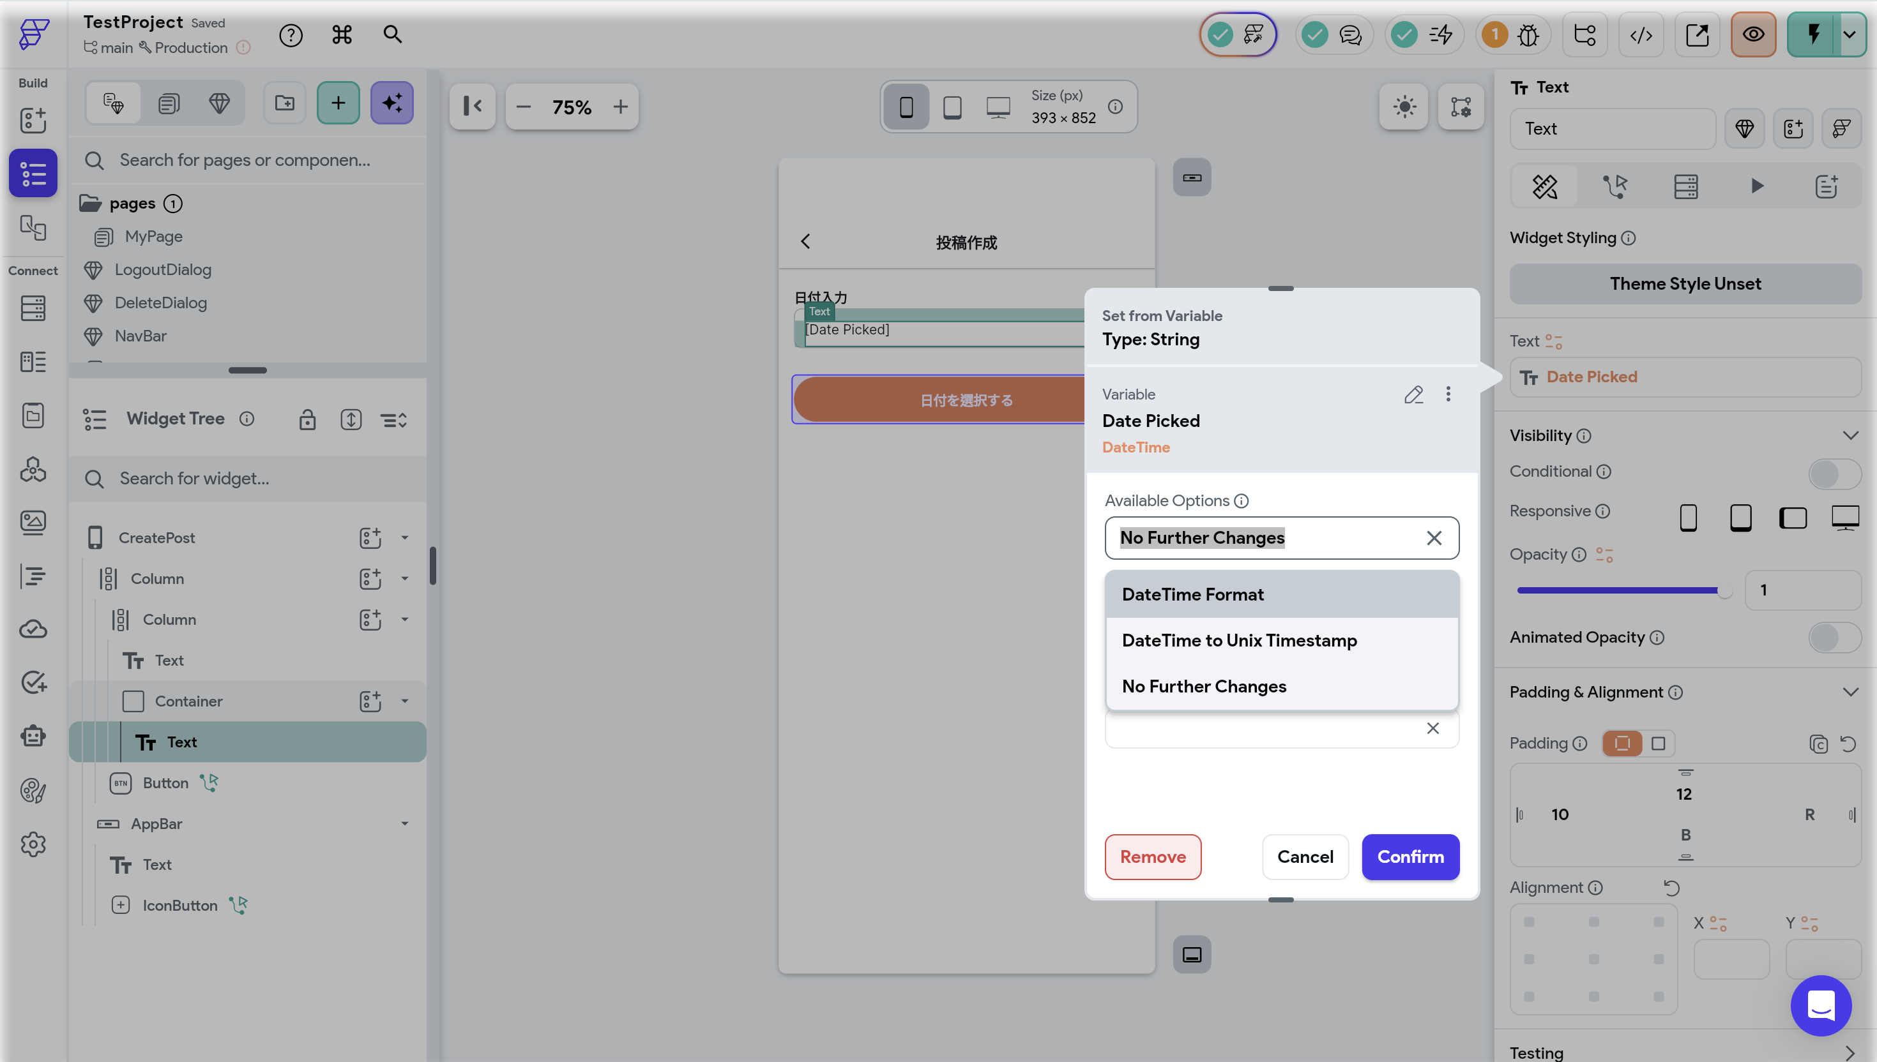Toggle light mode sun icon on canvas
This screenshot has width=1877, height=1062.
coord(1403,107)
